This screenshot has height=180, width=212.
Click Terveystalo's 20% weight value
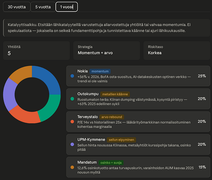202,121
